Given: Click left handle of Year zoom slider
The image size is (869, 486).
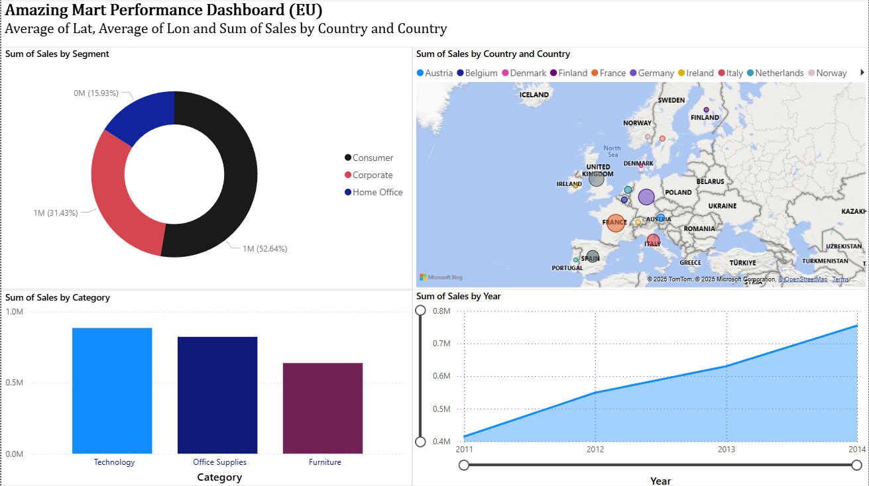Looking at the screenshot, I should coord(464,465).
